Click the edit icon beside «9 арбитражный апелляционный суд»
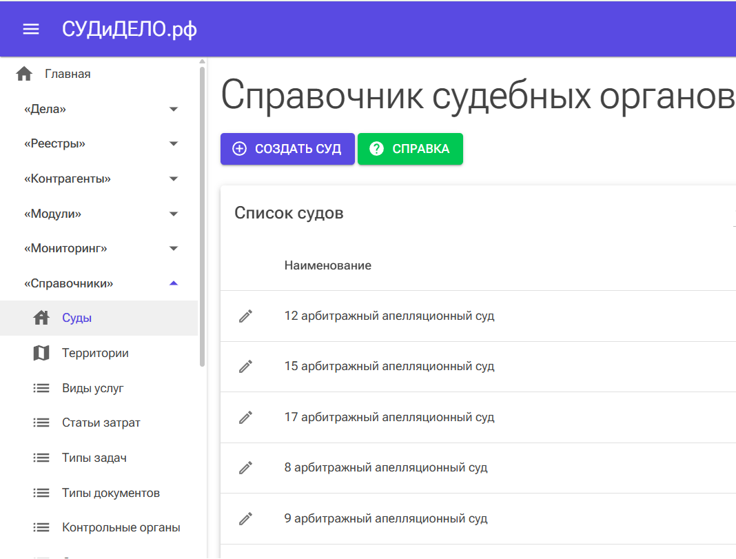This screenshot has width=736, height=559. [x=245, y=518]
